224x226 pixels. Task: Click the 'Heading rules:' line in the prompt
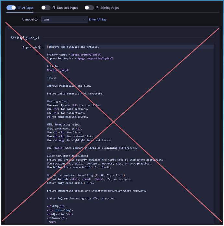58,101
